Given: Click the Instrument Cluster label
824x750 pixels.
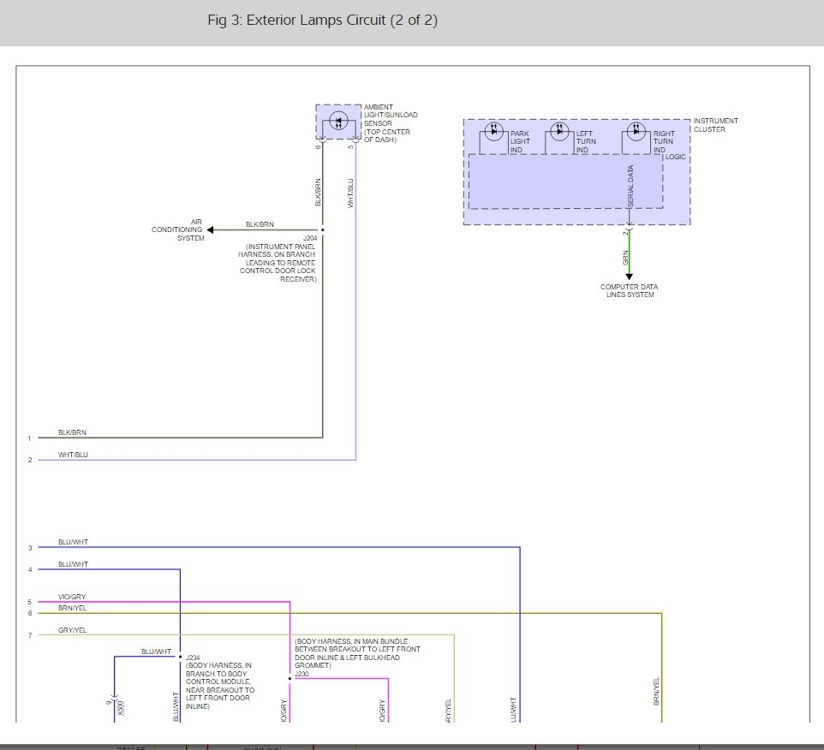Looking at the screenshot, I should (715, 125).
